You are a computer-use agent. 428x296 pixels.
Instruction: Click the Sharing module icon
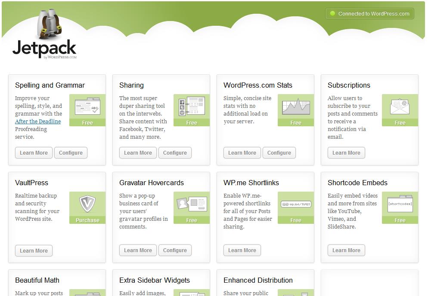[x=192, y=107]
